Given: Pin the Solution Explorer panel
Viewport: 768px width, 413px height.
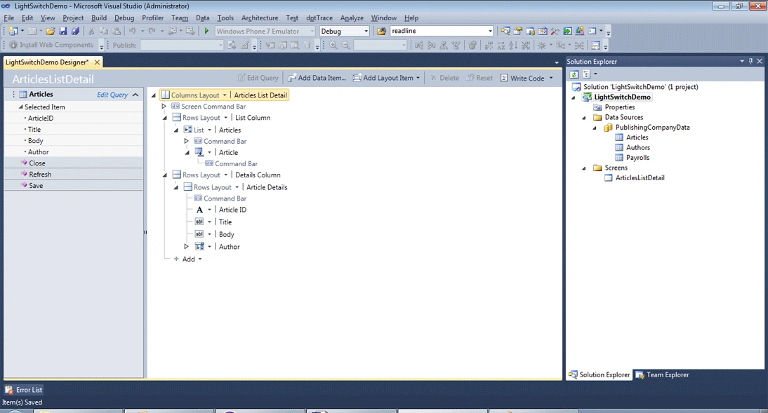Looking at the screenshot, I should click(x=750, y=61).
